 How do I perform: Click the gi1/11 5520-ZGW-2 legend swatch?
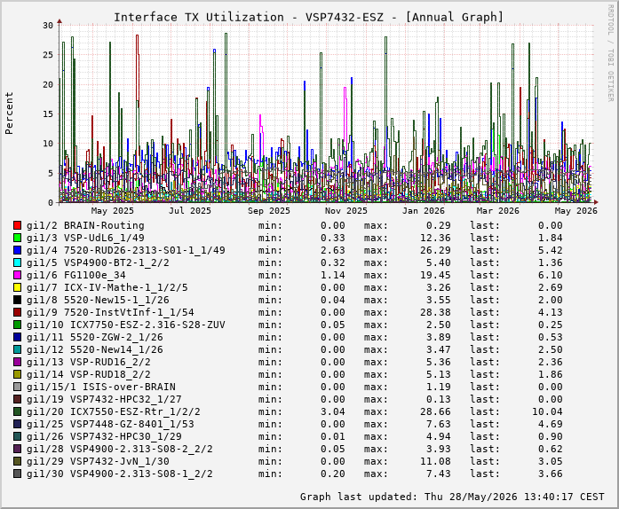17,337
